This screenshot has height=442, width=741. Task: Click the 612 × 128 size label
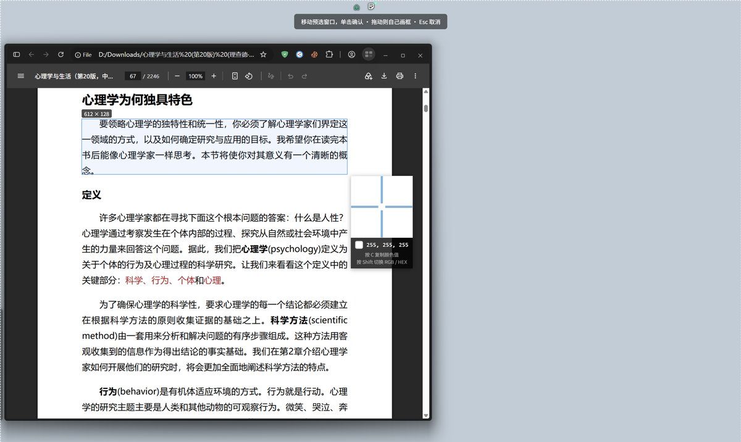tap(97, 114)
